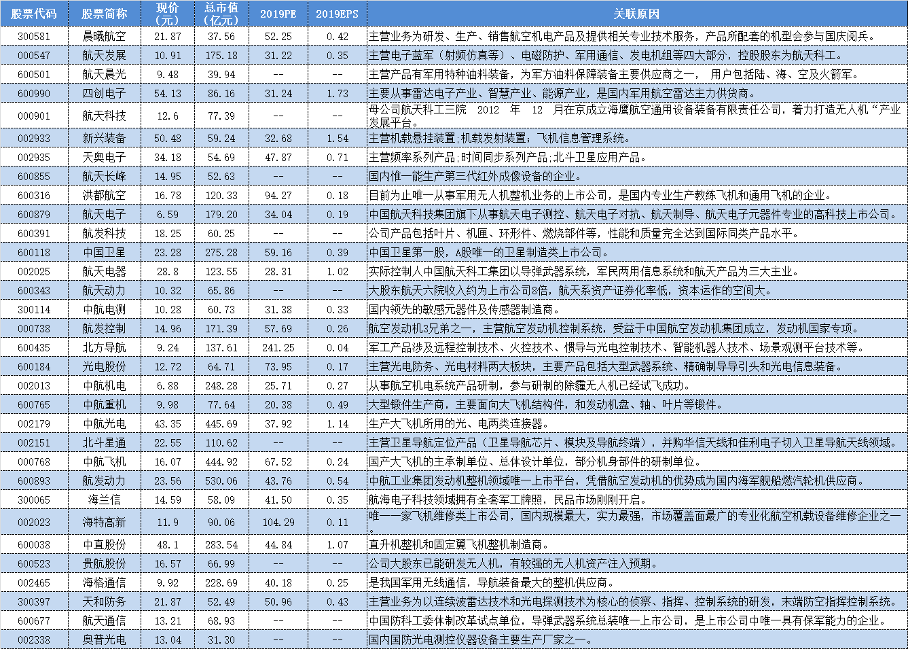Select PE value 47.87 for 天奥电子
Viewport: 908px width, 649px height.
tap(278, 157)
